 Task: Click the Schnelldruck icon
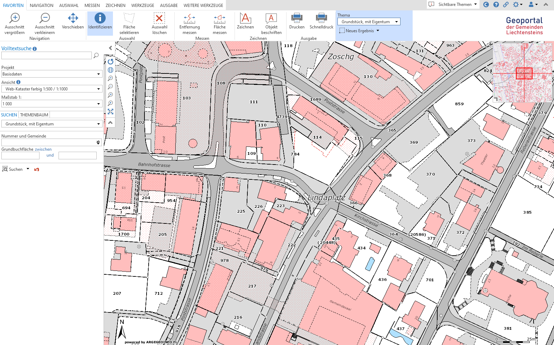pyautogui.click(x=321, y=21)
